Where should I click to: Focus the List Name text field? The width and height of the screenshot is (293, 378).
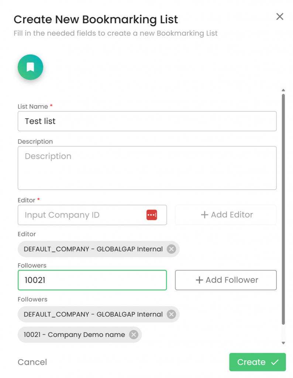click(x=147, y=121)
